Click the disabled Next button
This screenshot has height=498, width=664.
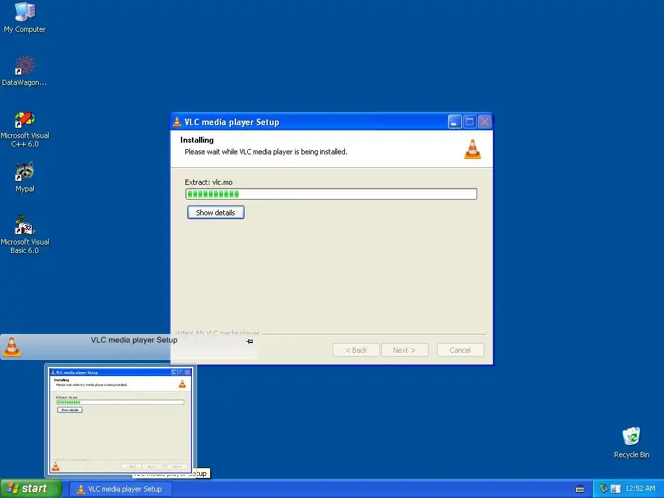pos(404,350)
